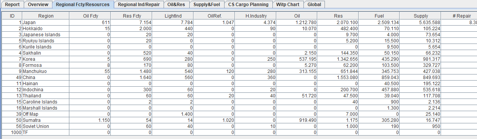The width and height of the screenshot is (477, 139).
Task: Select the Sumatra region row
Action: 239,120
